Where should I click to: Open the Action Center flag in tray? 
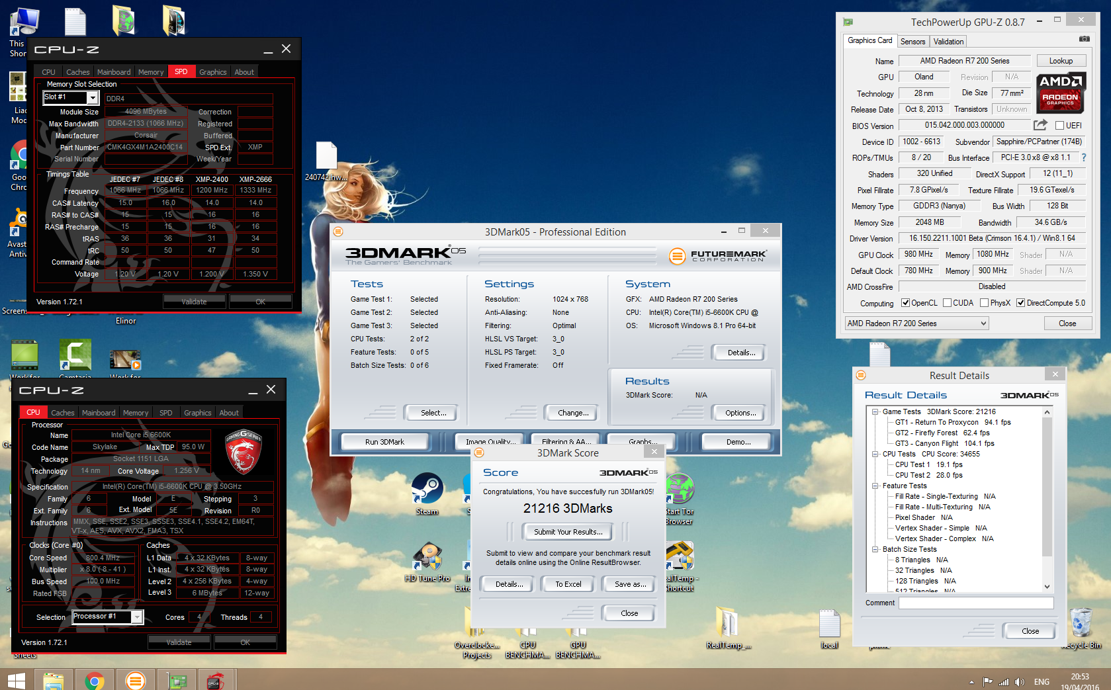(987, 682)
